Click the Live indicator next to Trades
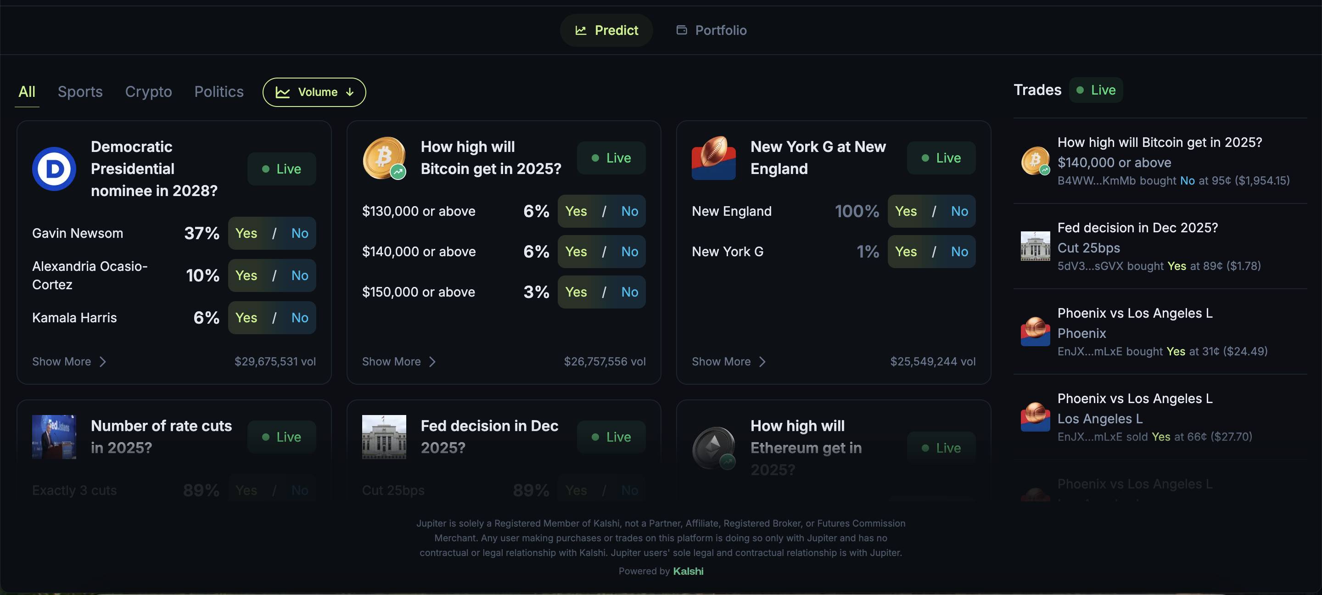The width and height of the screenshot is (1322, 595). click(x=1096, y=90)
